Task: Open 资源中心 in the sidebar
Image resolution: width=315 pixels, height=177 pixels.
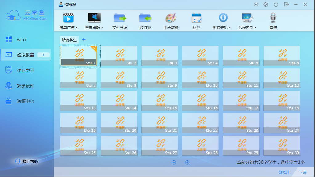Action: pos(26,101)
